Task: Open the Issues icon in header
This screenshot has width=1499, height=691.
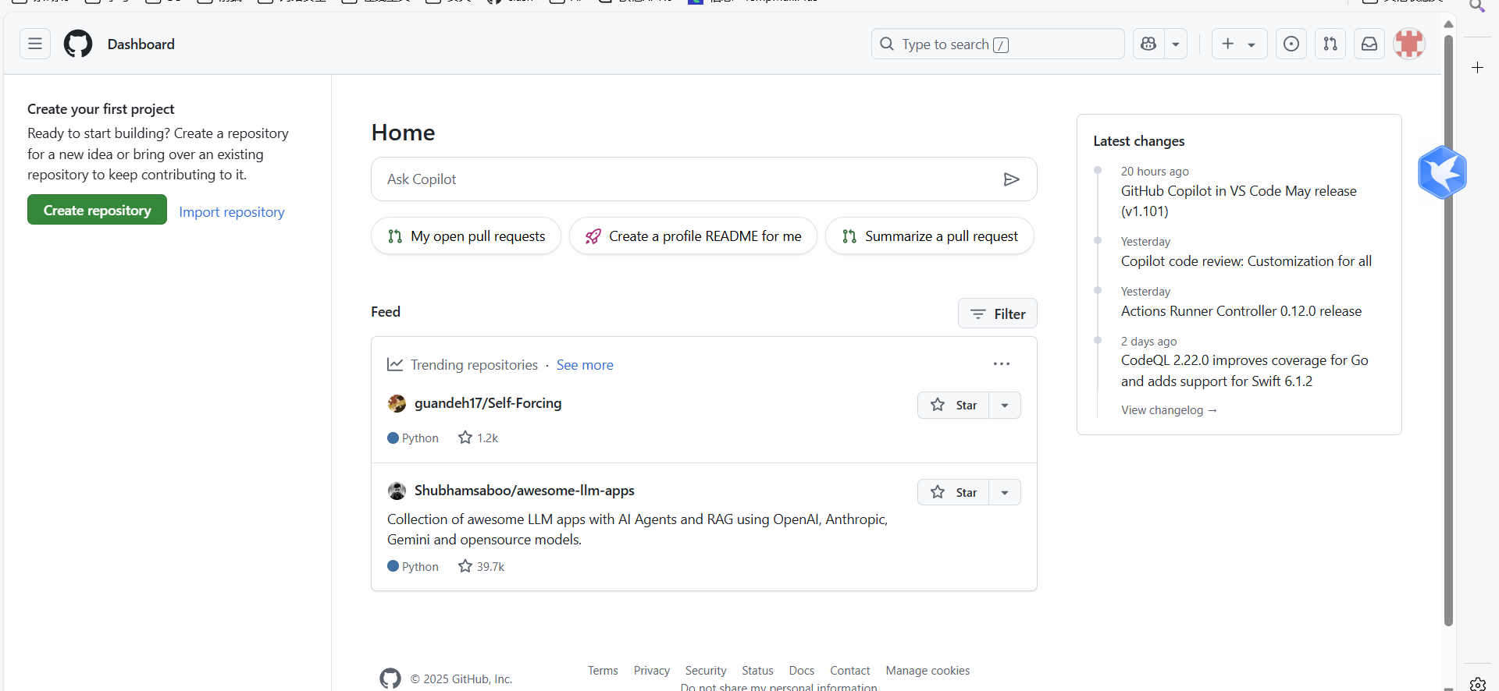Action: (1291, 44)
